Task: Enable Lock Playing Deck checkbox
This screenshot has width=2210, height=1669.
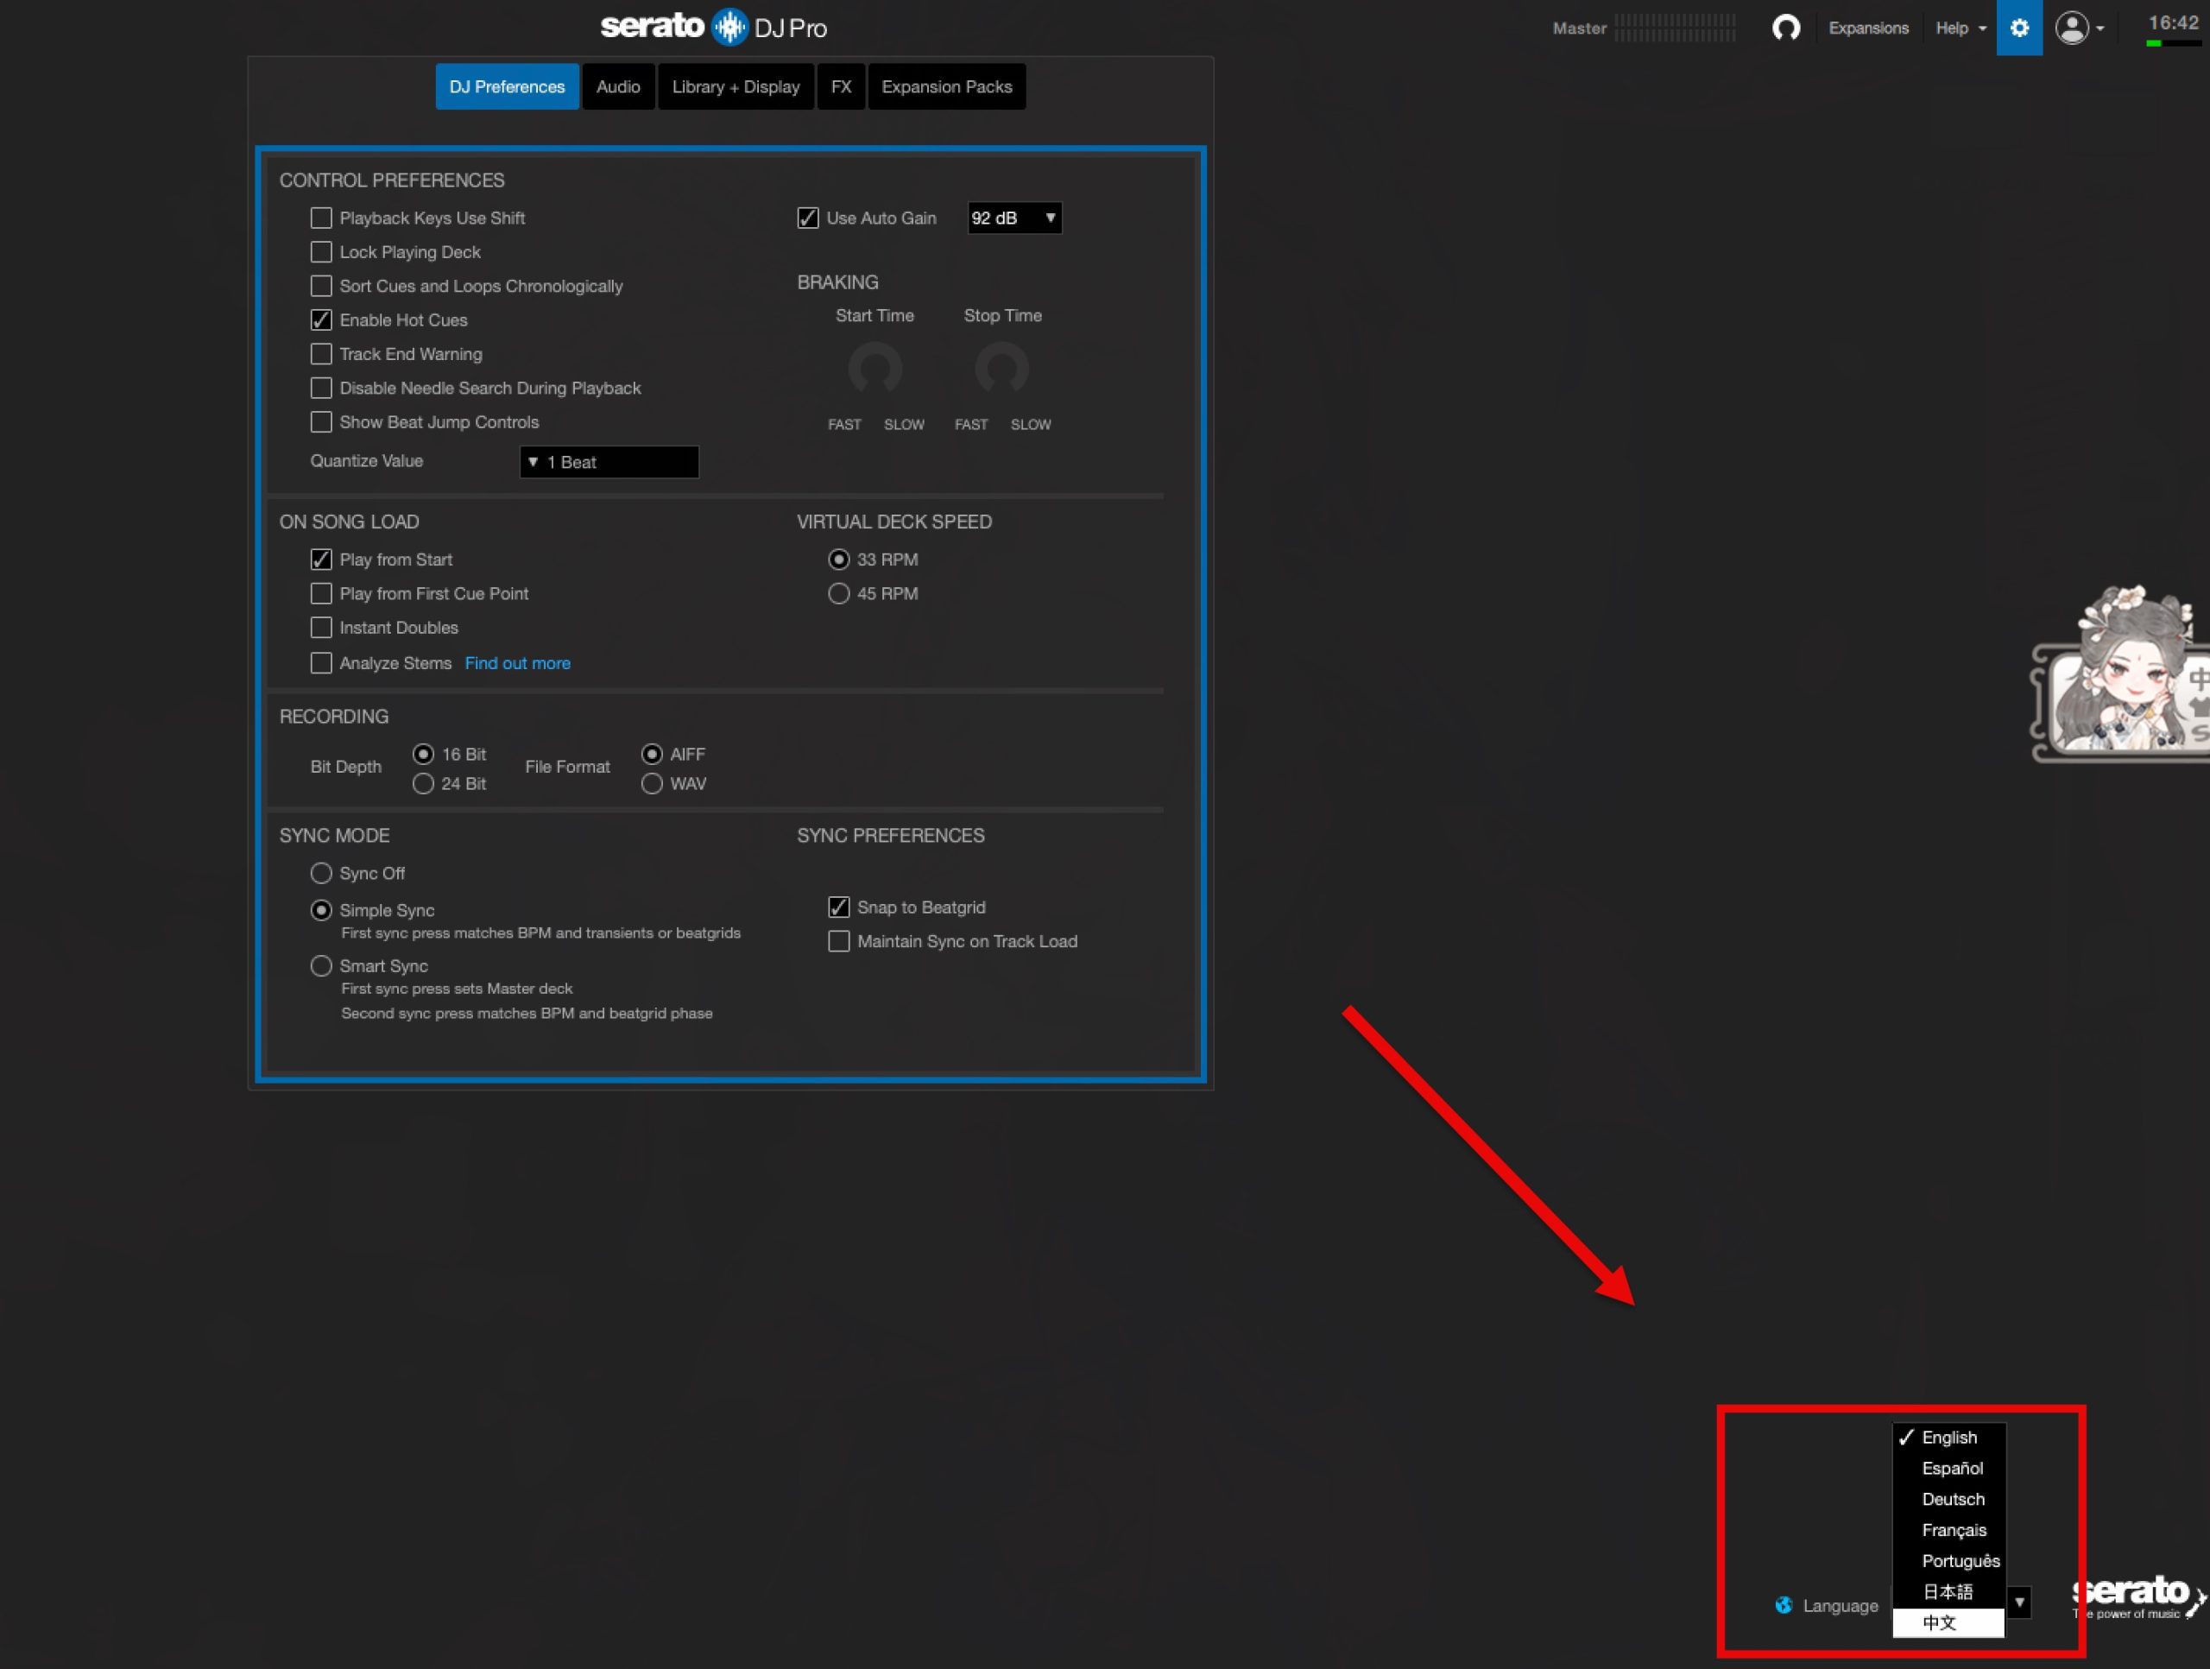Action: [321, 252]
